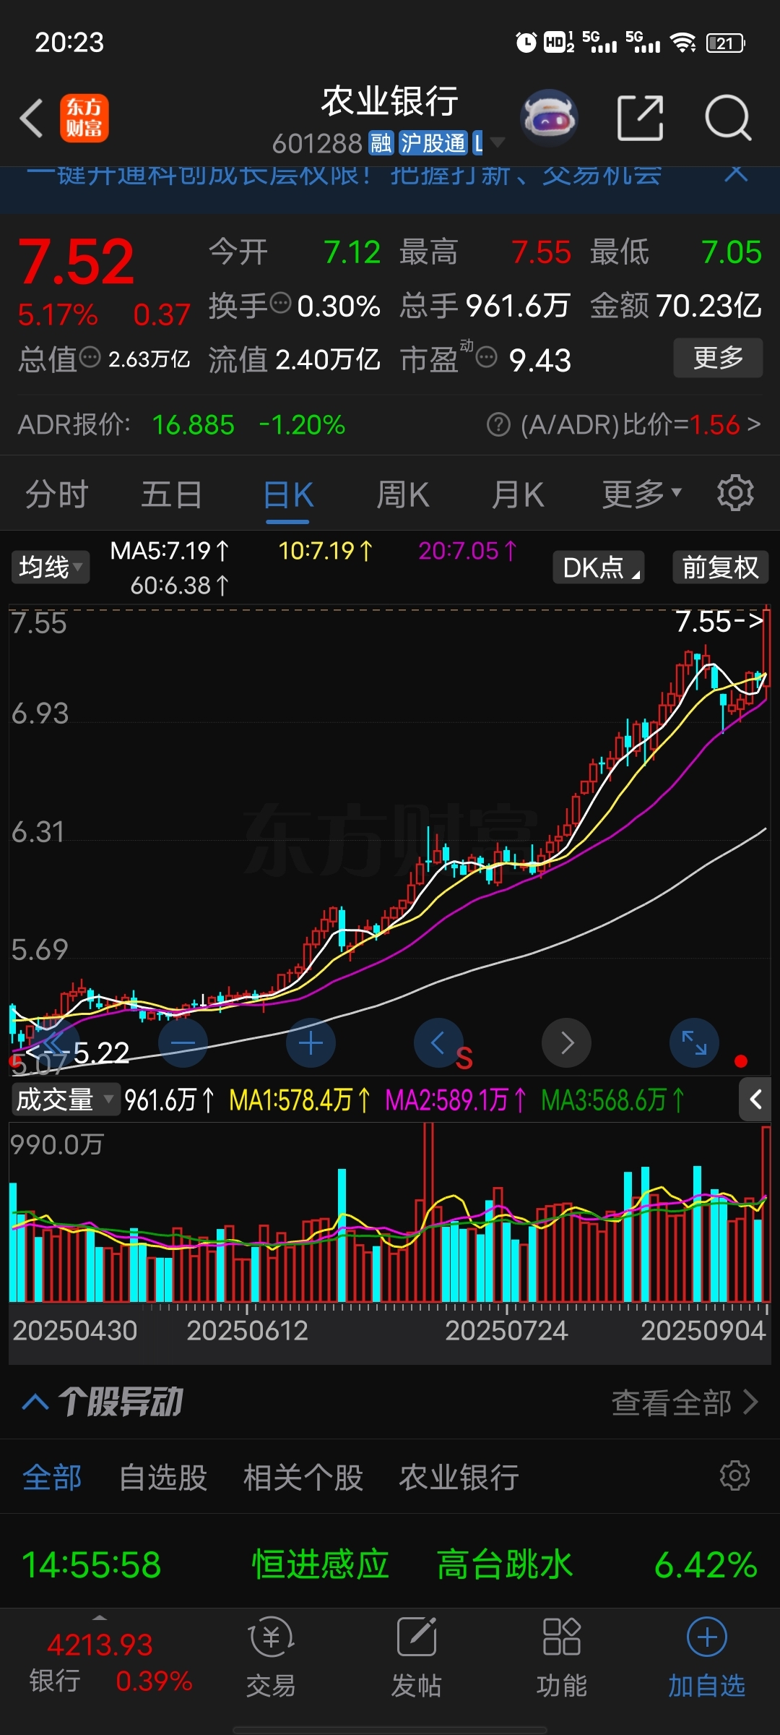Tap the share export icon
Screen dimensions: 780x1735
pos(640,118)
